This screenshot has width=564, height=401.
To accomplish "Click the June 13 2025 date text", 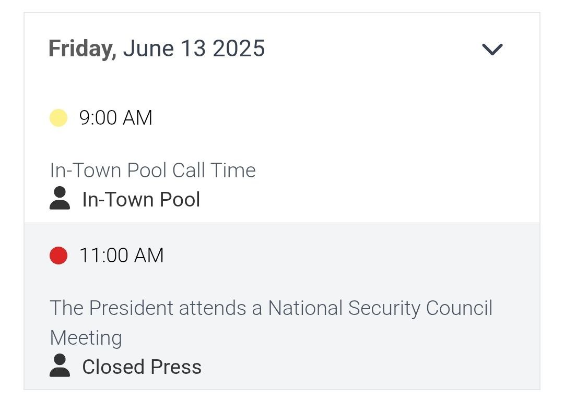I will [x=194, y=49].
